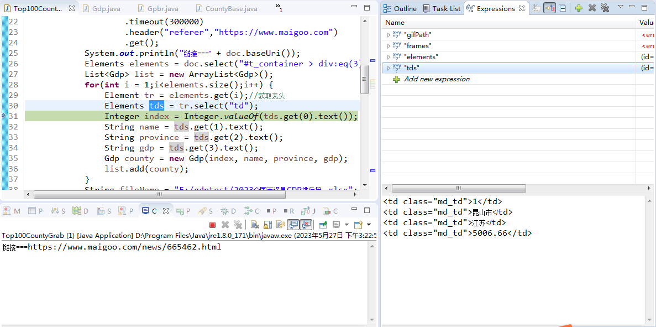Open the Gpbr.java editor tab
This screenshot has width=656, height=327.
(x=158, y=8)
